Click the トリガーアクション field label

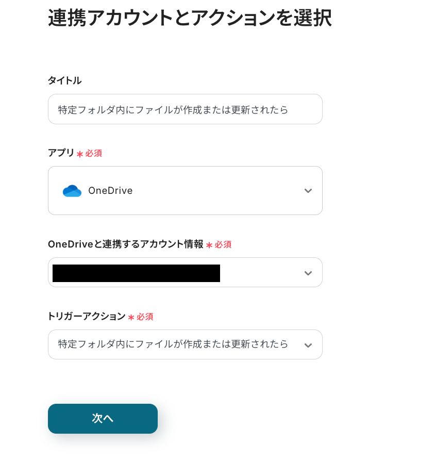(86, 316)
